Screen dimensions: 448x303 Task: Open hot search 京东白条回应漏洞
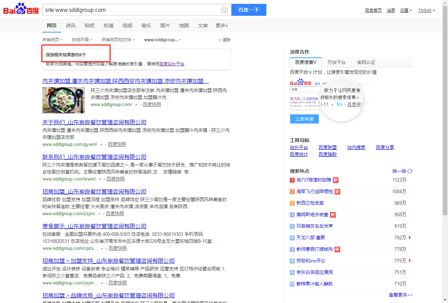(315, 272)
